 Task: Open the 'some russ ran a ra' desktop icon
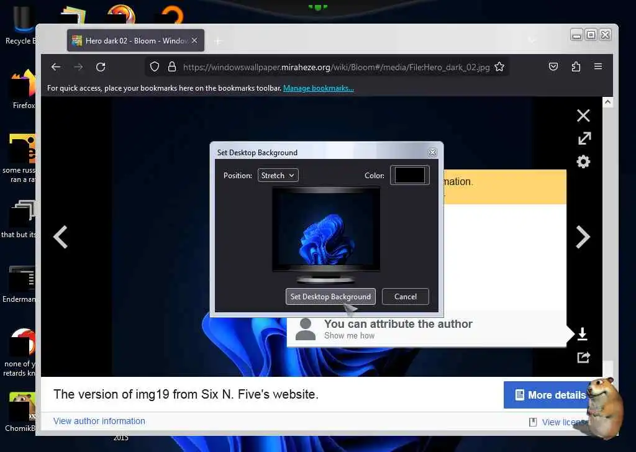pos(20,158)
